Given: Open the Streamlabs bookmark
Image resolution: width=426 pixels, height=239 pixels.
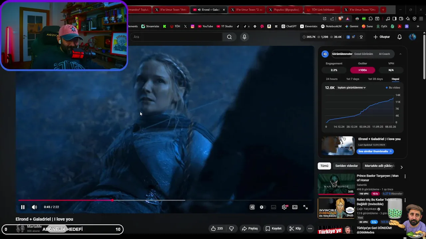Looking at the screenshot, I should (150, 26).
